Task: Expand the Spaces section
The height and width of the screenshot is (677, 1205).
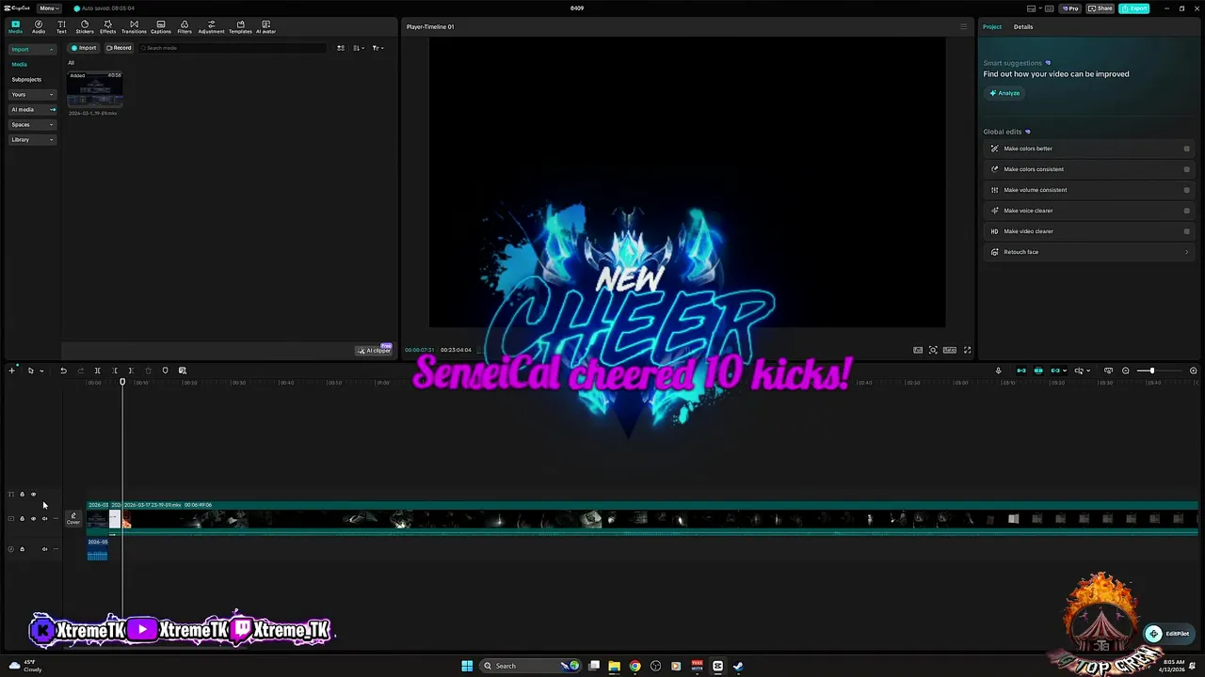Action: click(x=32, y=124)
